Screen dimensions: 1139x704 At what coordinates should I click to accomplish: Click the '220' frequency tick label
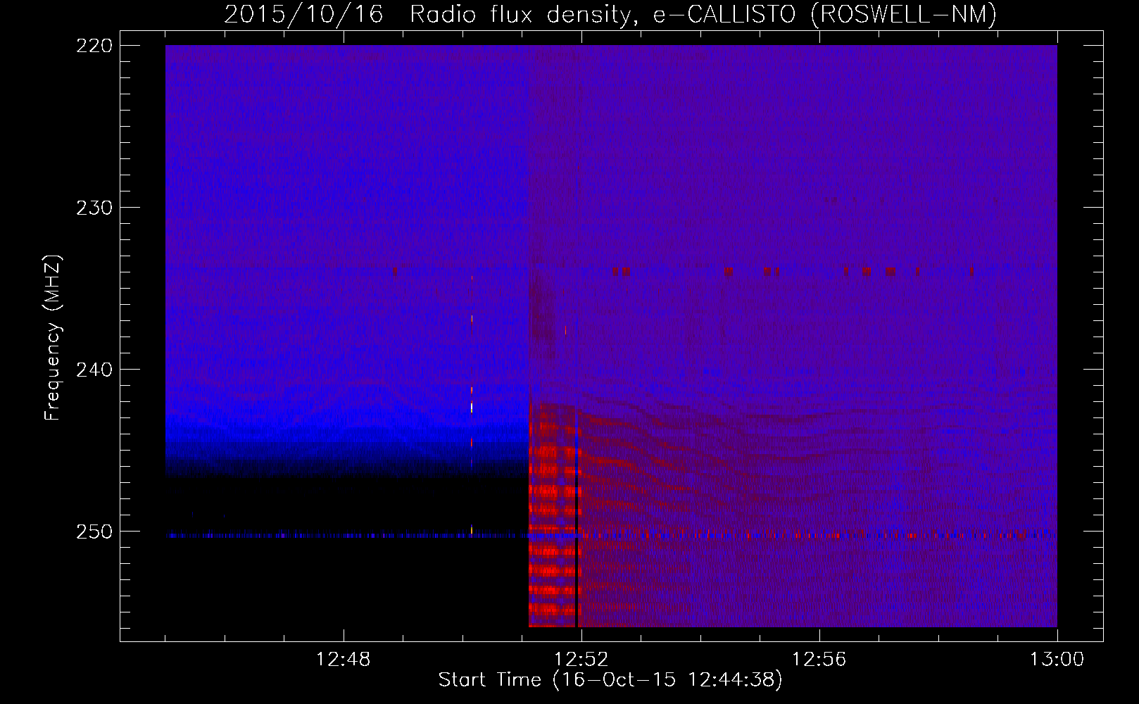pos(94,46)
